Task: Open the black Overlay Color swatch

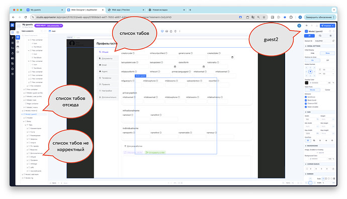Action: click(306, 83)
